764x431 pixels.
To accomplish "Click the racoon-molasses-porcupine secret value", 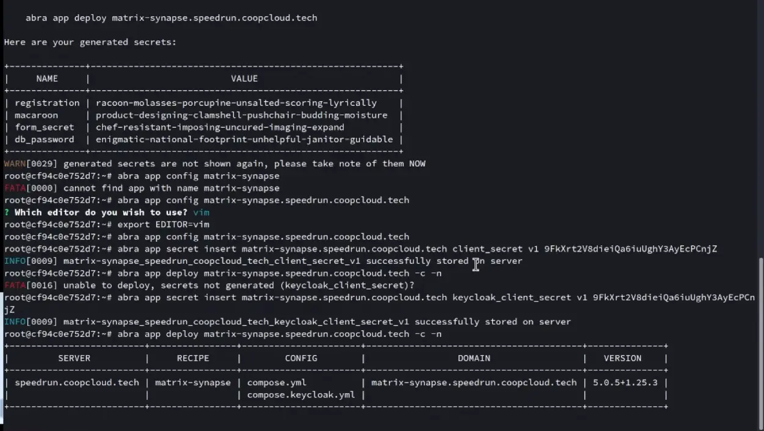I will pos(236,103).
